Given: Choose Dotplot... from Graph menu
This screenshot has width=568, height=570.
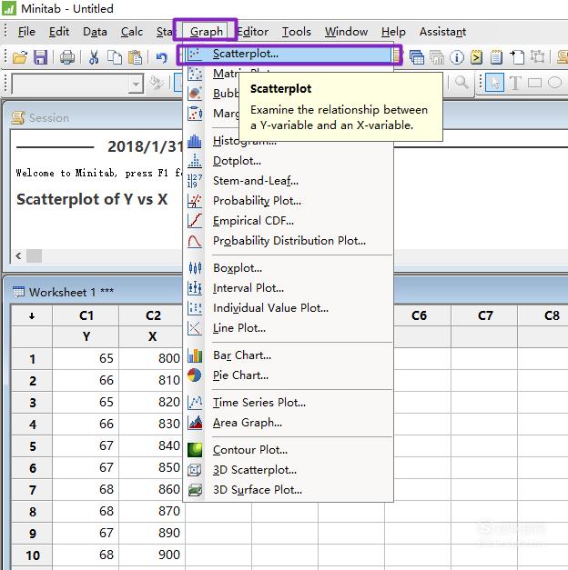Looking at the screenshot, I should 288,161.
